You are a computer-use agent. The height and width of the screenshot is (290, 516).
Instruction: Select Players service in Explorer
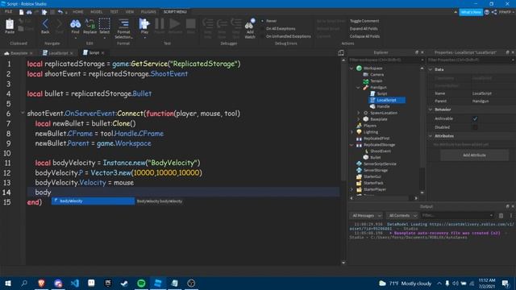(369, 126)
